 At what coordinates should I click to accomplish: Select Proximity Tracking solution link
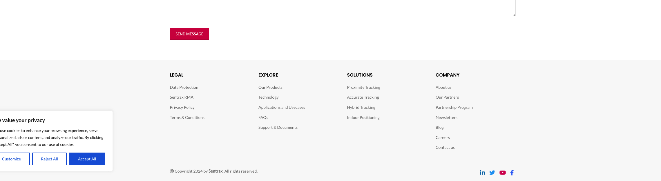point(363,87)
